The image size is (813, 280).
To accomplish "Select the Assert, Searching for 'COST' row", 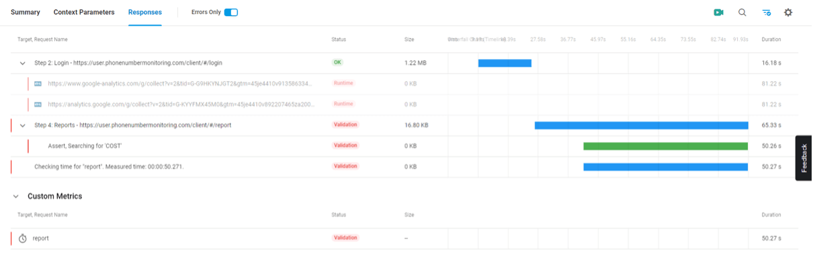I will [84, 146].
